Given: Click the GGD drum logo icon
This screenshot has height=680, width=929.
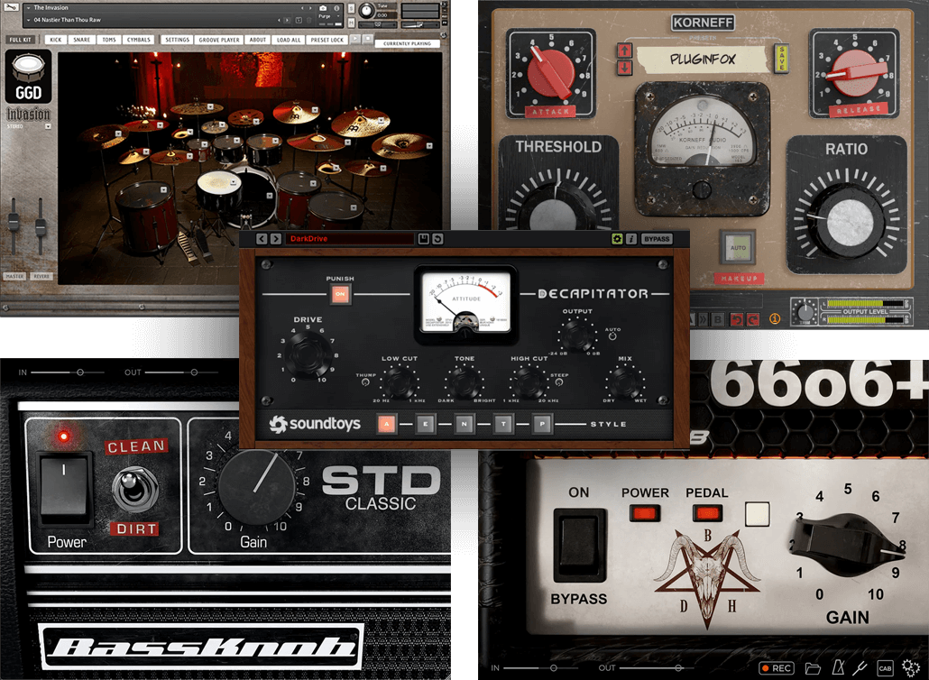Looking at the screenshot, I should pyautogui.click(x=29, y=76).
